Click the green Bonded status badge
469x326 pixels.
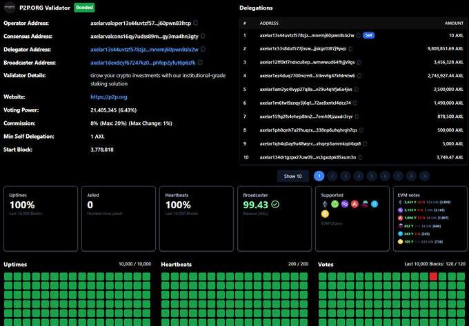tap(84, 8)
